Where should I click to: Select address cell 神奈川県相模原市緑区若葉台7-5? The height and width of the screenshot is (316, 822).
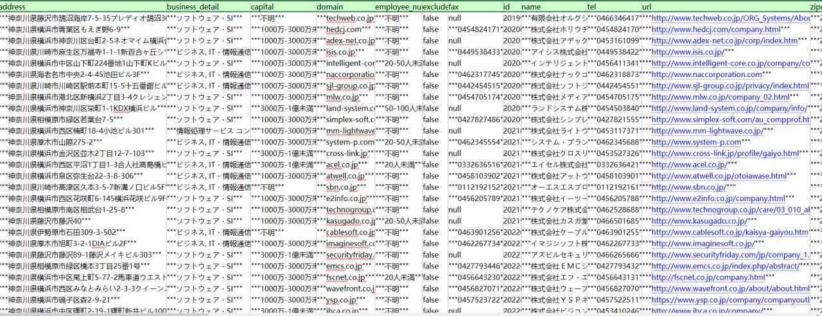coord(83,119)
